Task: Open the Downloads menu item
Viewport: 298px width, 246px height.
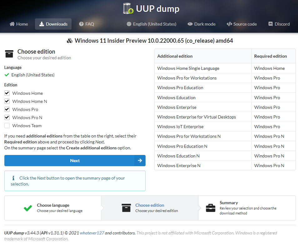Action: pyautogui.click(x=53, y=24)
